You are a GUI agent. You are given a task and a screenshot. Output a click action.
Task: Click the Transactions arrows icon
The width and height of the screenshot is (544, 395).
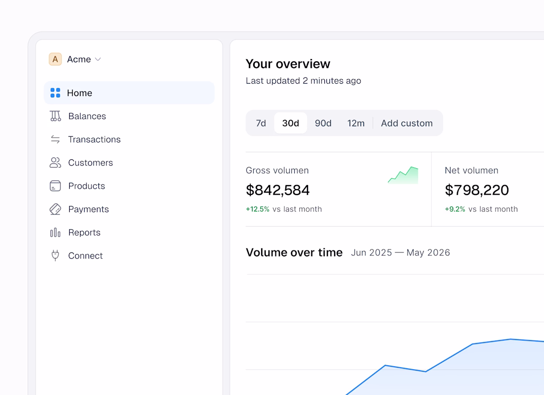click(x=55, y=139)
